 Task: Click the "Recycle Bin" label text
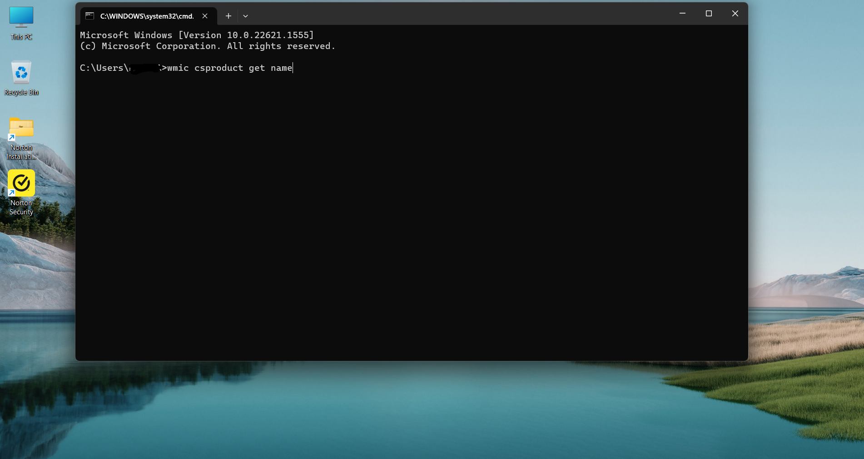pos(21,92)
